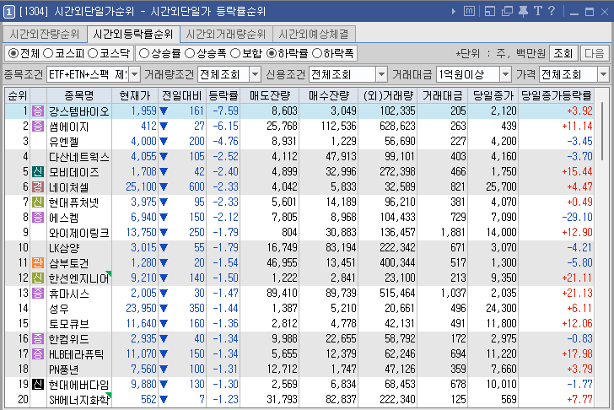Open help with the question mark icon

coord(552,11)
